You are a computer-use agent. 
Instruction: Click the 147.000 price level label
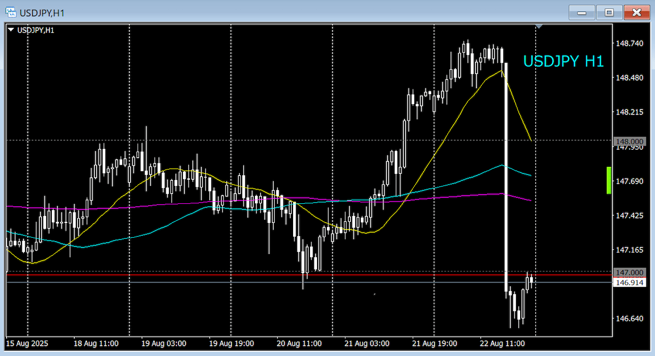[629, 272]
